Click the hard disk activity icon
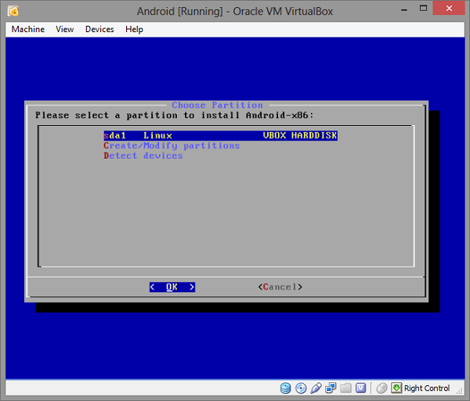470x401 pixels. [285, 388]
